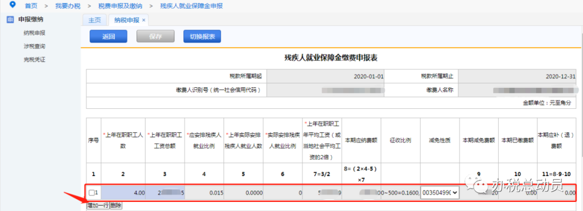Click the 税费申报及缴纳 breadcrumb link

click(120, 6)
